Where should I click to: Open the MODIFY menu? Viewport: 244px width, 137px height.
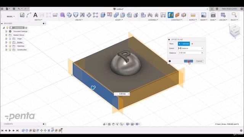[119, 20]
